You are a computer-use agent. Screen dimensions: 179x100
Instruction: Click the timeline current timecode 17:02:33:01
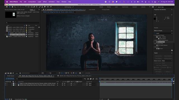(x=10, y=78)
